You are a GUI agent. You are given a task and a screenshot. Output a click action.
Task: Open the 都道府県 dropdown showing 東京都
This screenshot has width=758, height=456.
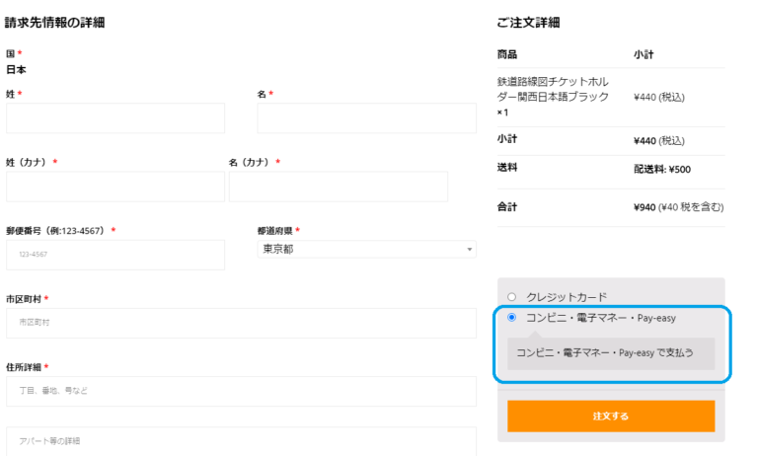366,249
